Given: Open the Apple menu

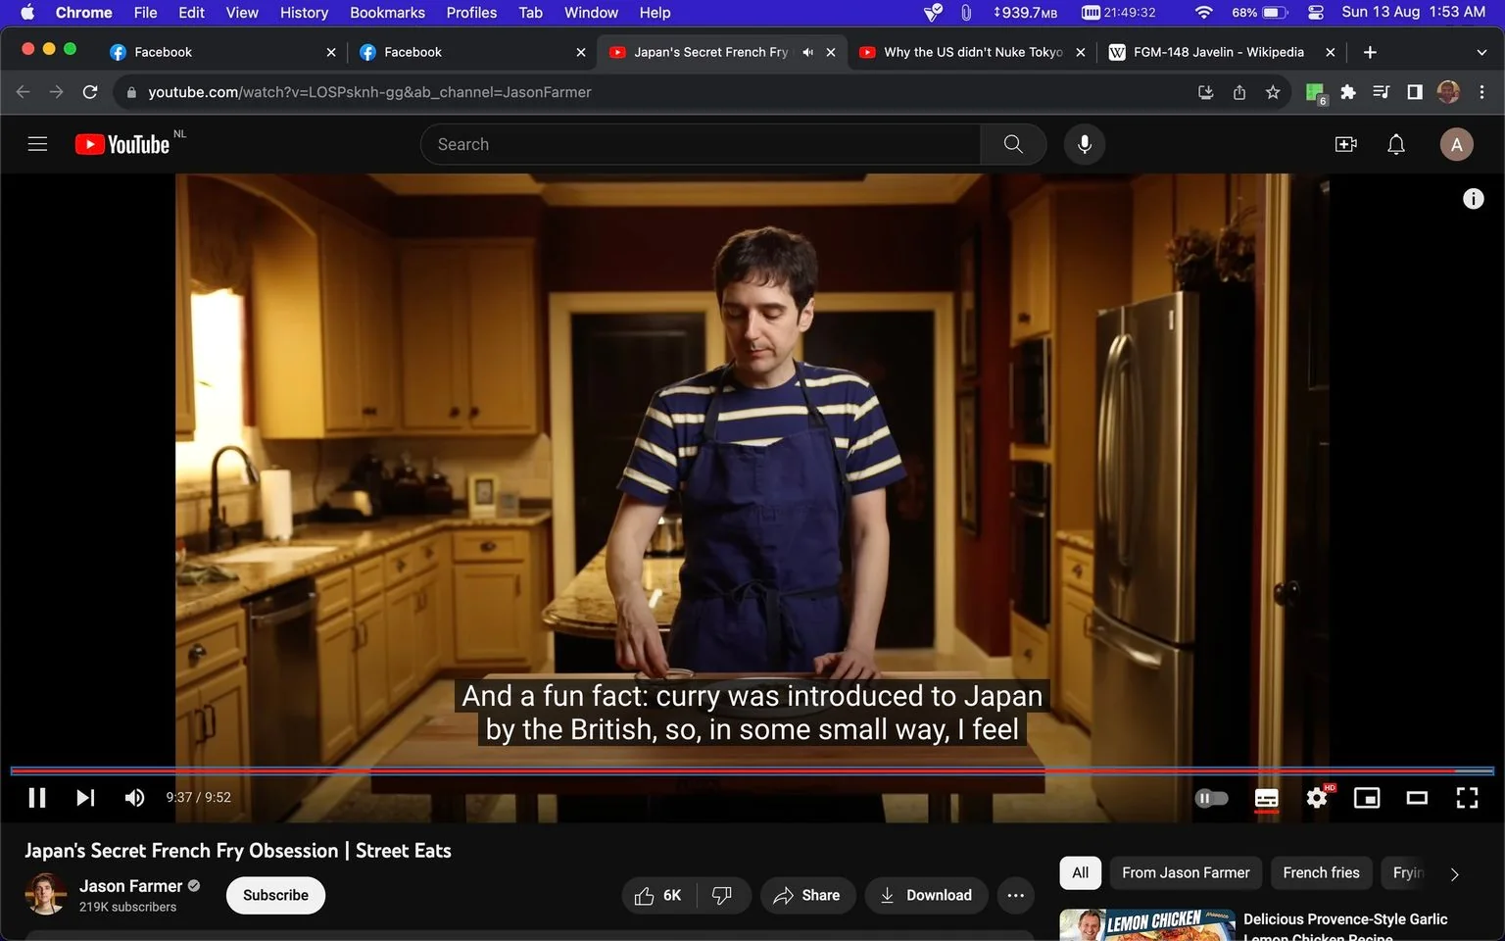Looking at the screenshot, I should click(26, 13).
